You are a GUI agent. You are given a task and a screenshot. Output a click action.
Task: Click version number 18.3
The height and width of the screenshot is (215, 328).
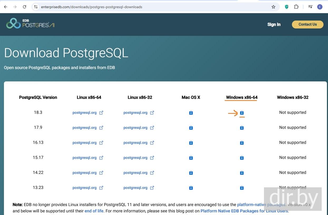38,112
